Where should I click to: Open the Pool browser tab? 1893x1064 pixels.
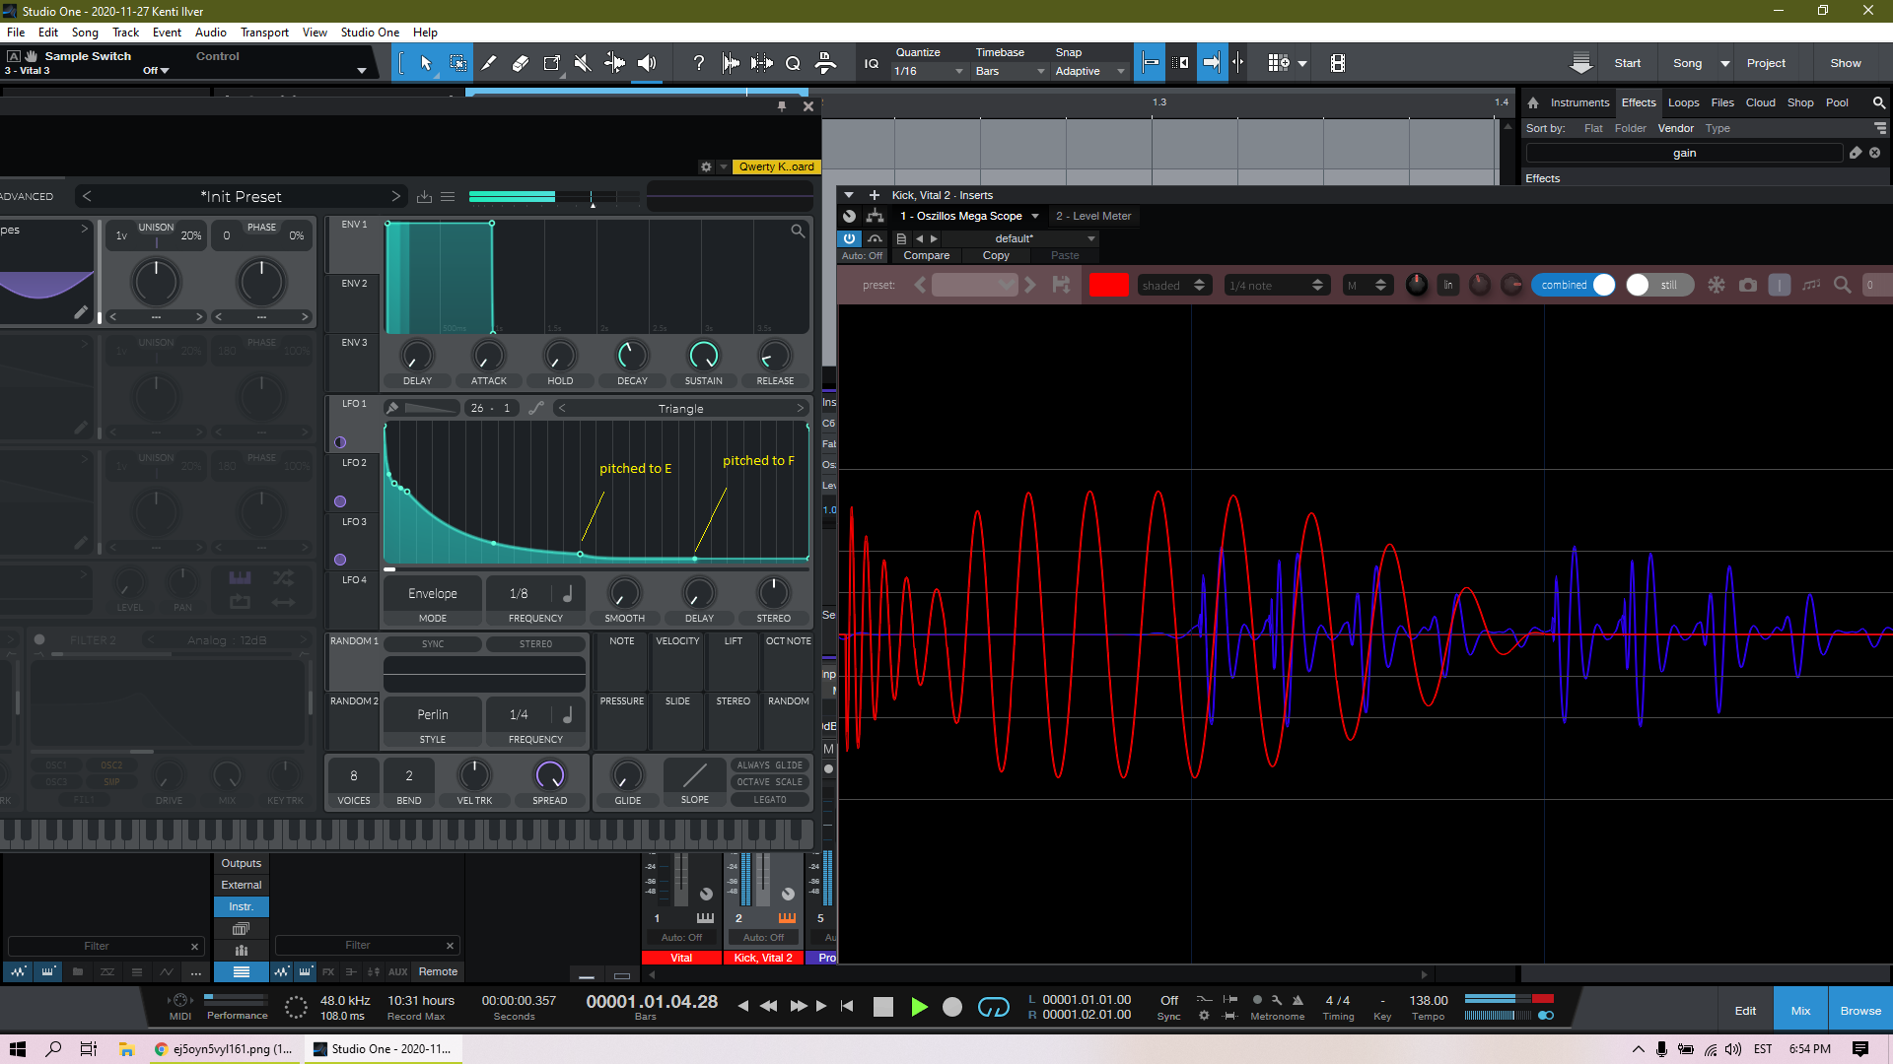pyautogui.click(x=1837, y=102)
